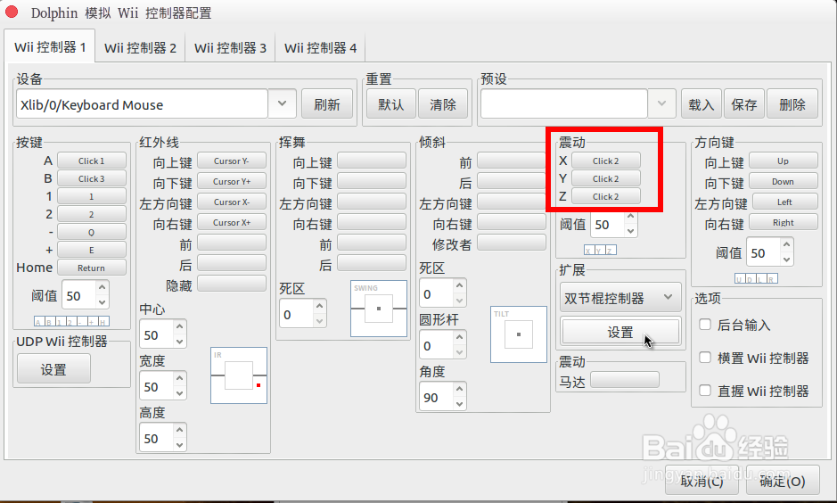Click the 震动 Z mapping Click 2
Viewport: 837px width, 503px height.
(x=606, y=196)
